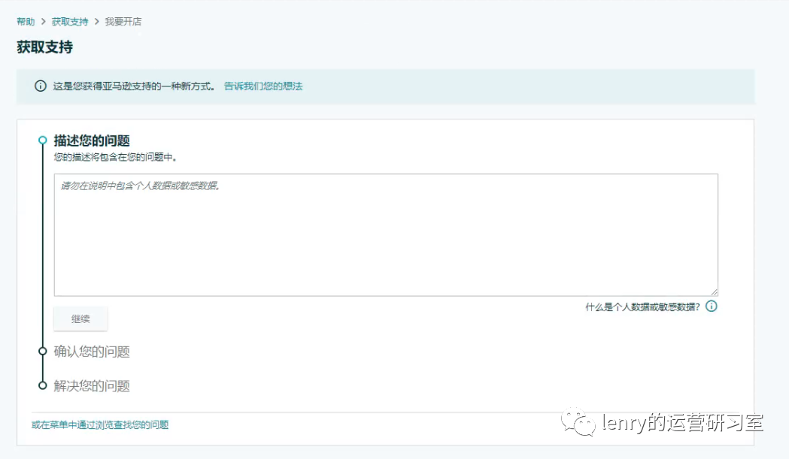The height and width of the screenshot is (459, 789).
Task: Click the 您的描述将包含在您的问题中 subtitle
Action: click(x=115, y=157)
